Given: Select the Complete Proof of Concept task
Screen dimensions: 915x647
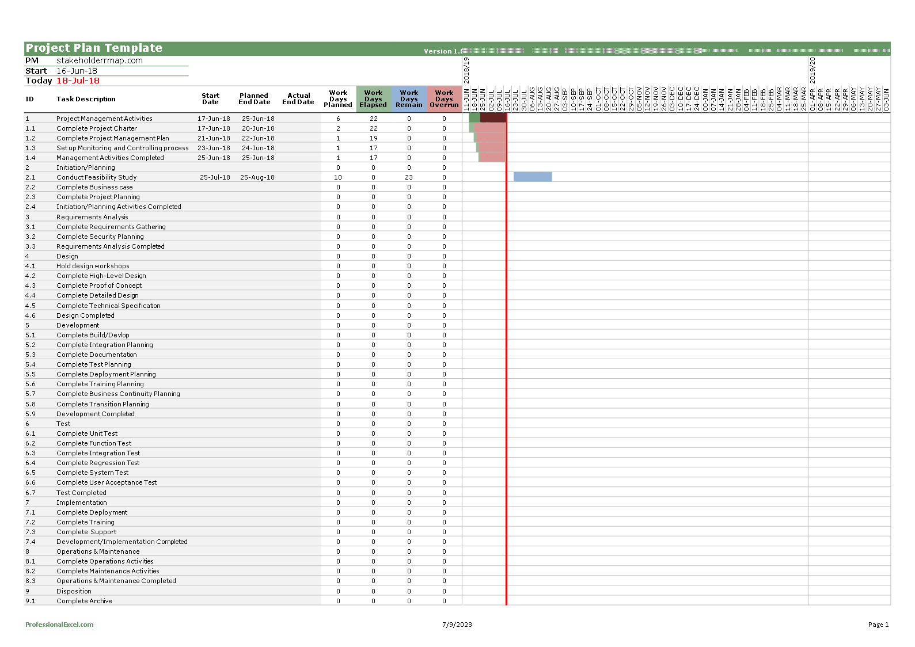Looking at the screenshot, I should (99, 286).
